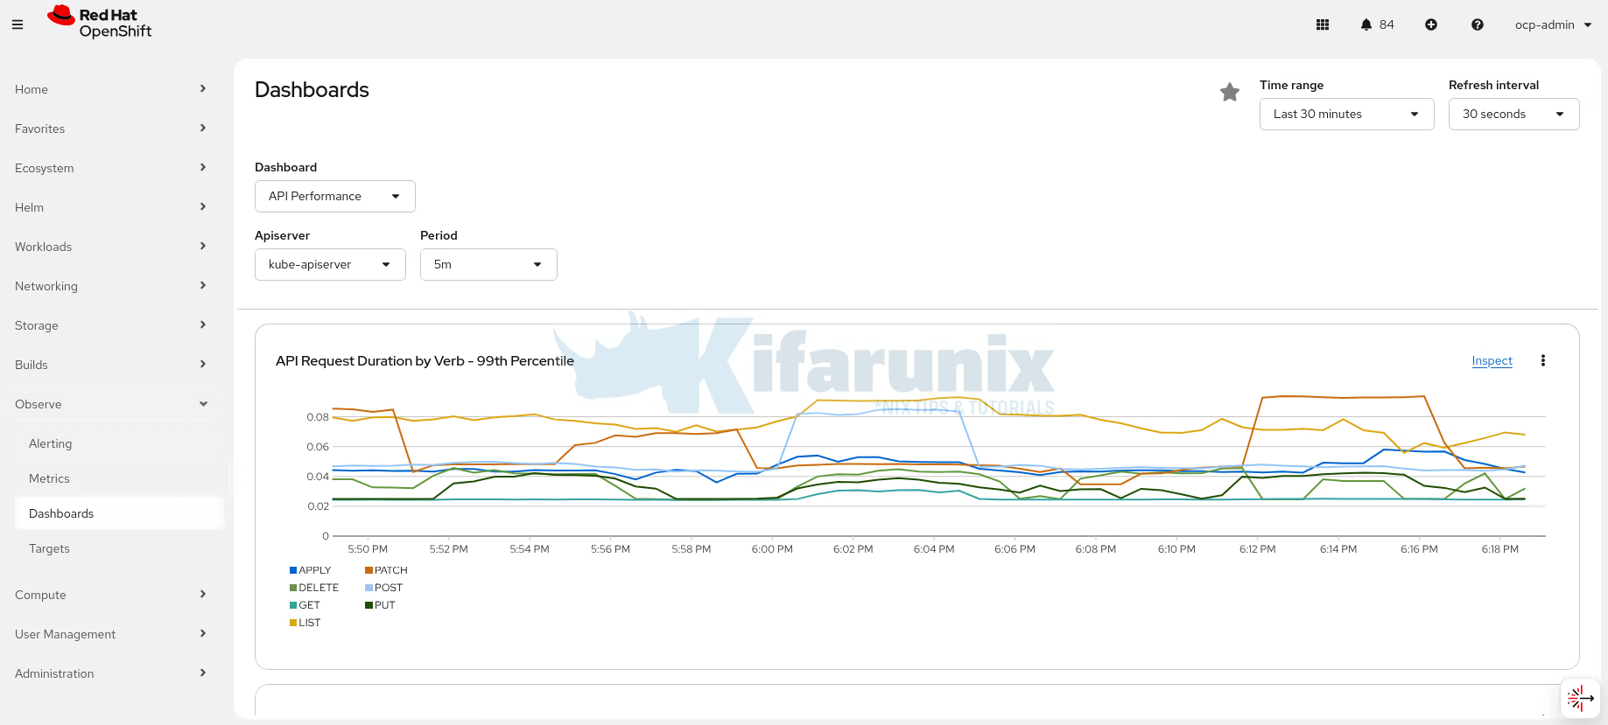
Task: Open the help question mark menu
Action: point(1478,24)
